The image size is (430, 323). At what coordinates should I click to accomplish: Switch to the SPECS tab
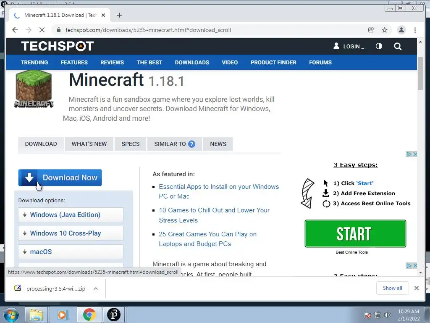point(131,144)
